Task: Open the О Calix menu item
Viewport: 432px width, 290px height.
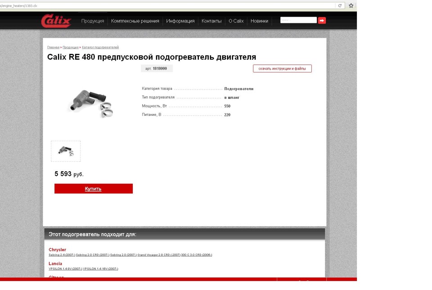Action: click(236, 21)
